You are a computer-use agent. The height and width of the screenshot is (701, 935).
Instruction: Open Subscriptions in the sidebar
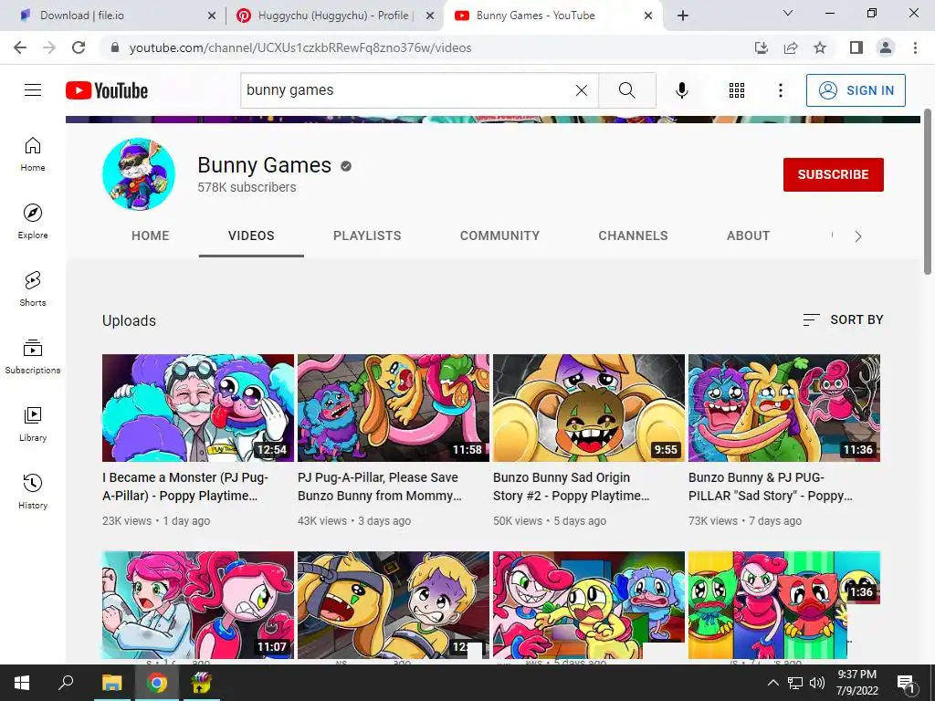[x=33, y=357]
